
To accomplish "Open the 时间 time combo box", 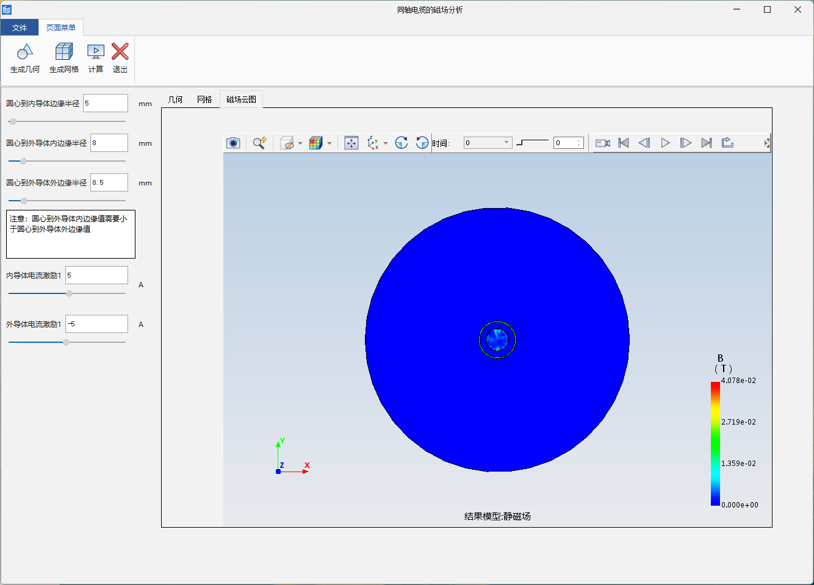I will (x=488, y=143).
